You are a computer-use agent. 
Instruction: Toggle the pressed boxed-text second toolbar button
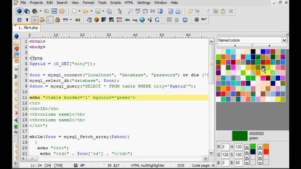[x=35, y=20]
